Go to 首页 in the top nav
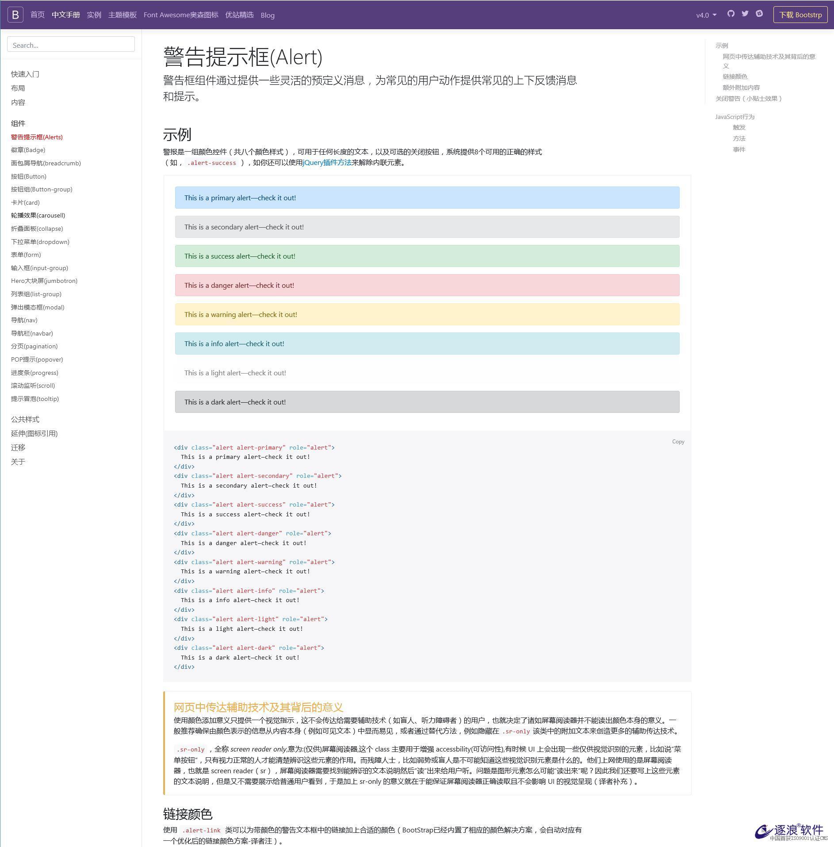The width and height of the screenshot is (834, 847). click(38, 15)
